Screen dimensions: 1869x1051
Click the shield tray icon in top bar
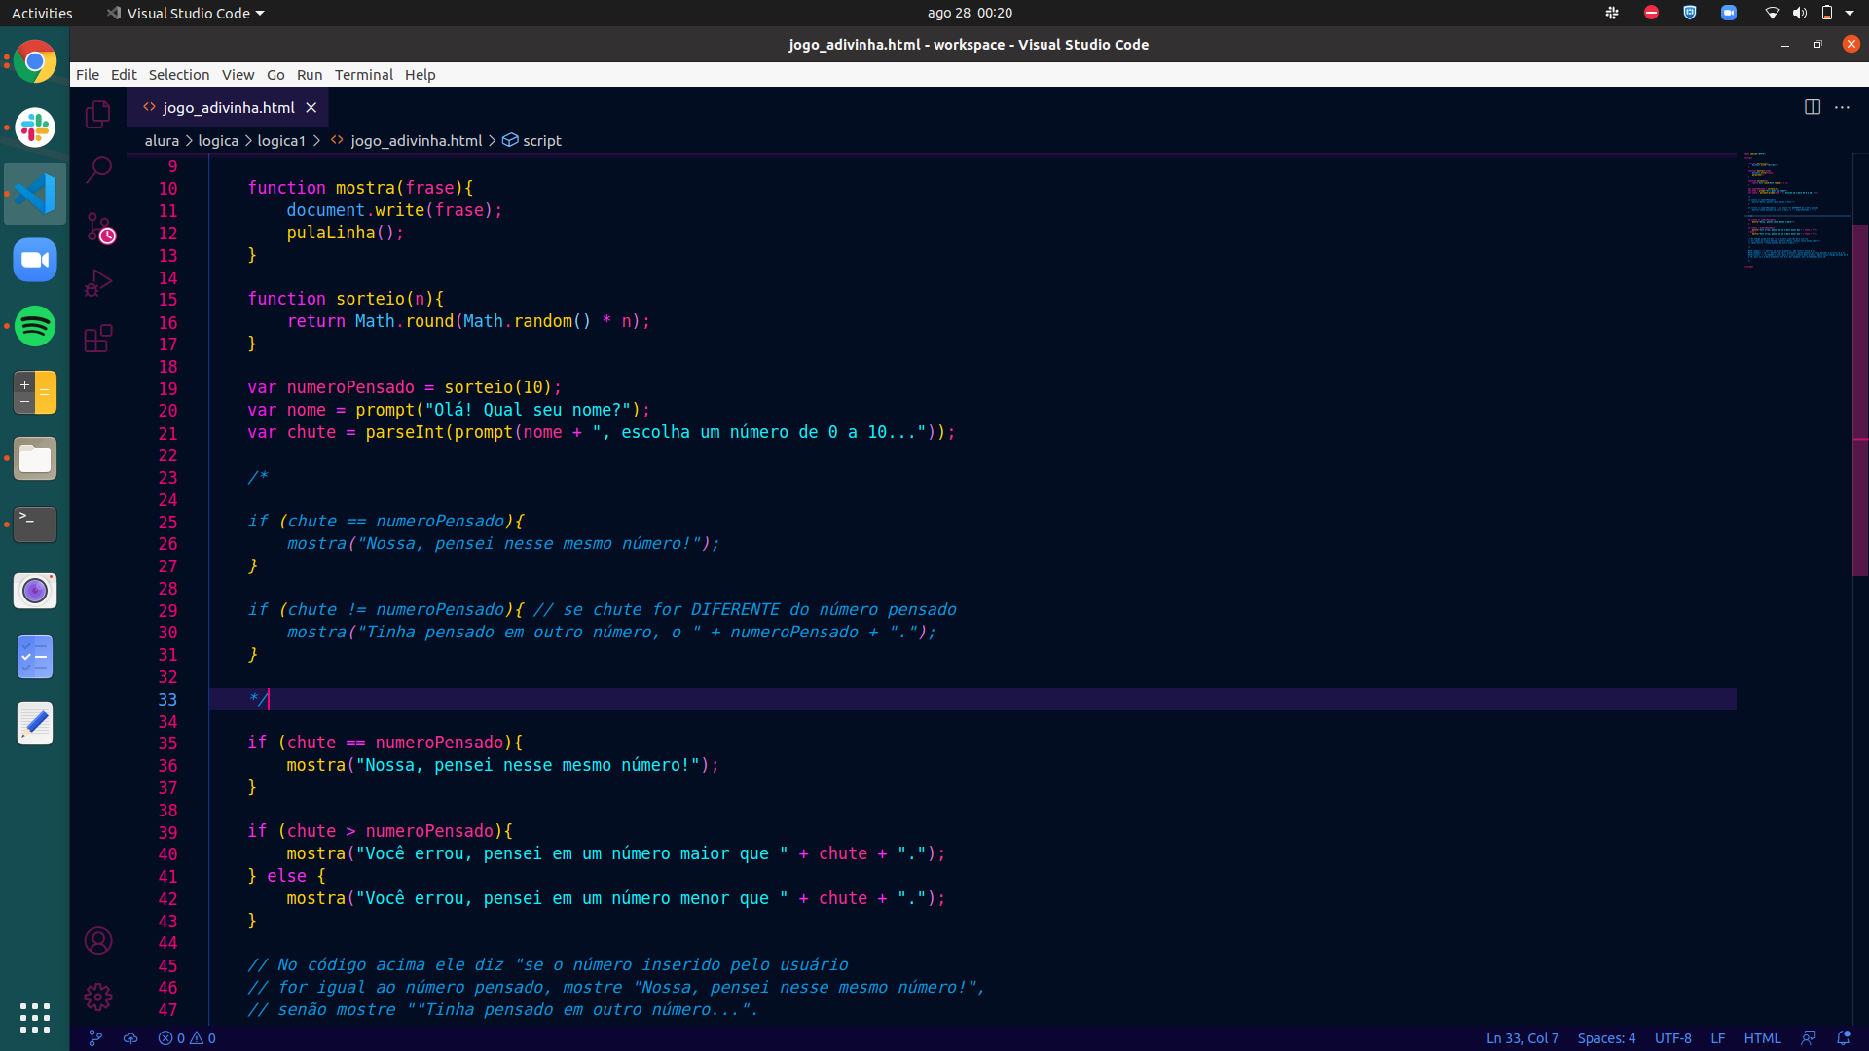1689,13
